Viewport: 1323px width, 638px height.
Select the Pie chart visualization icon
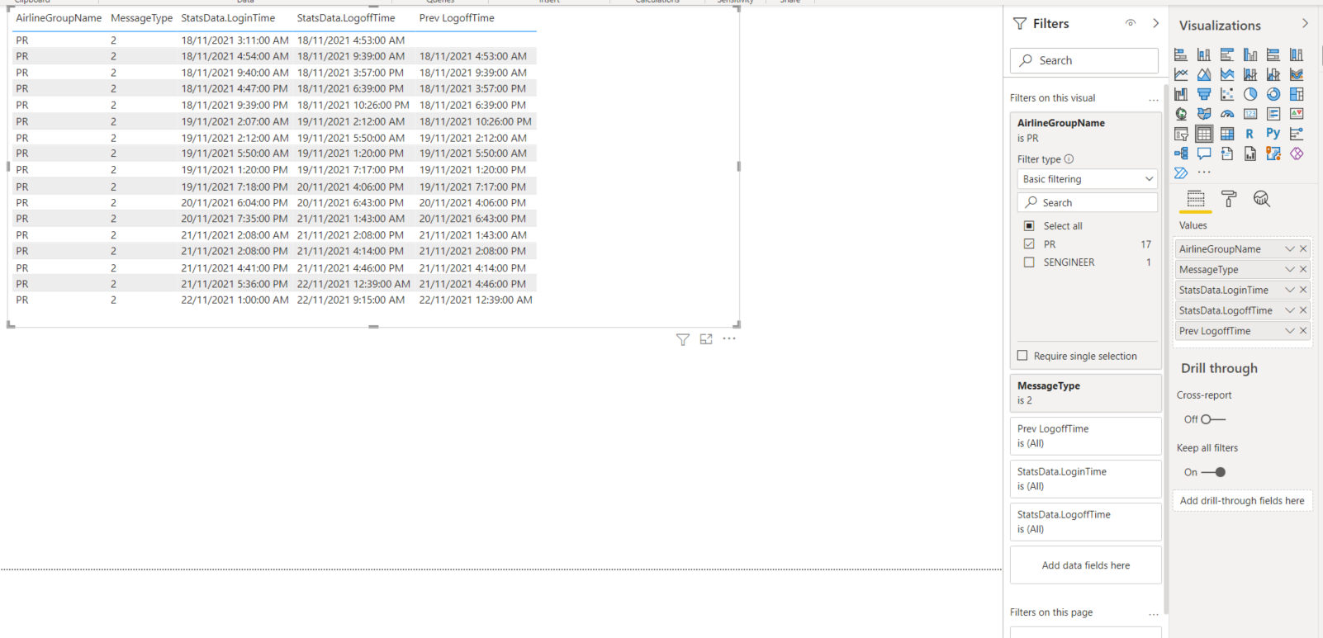[1250, 94]
